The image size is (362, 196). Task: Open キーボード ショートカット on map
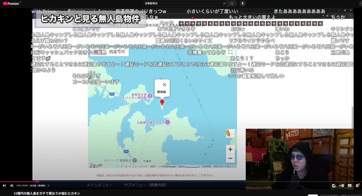[x=134, y=166]
